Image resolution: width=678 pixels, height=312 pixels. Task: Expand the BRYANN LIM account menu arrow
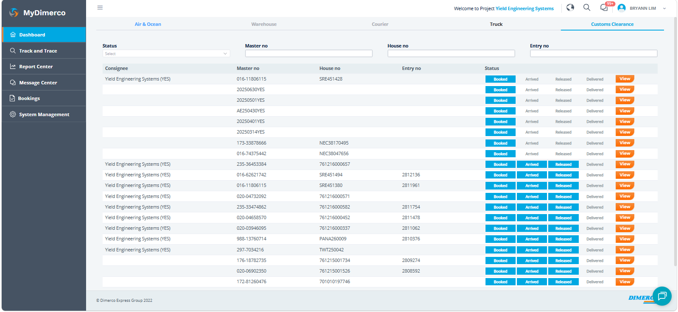664,8
